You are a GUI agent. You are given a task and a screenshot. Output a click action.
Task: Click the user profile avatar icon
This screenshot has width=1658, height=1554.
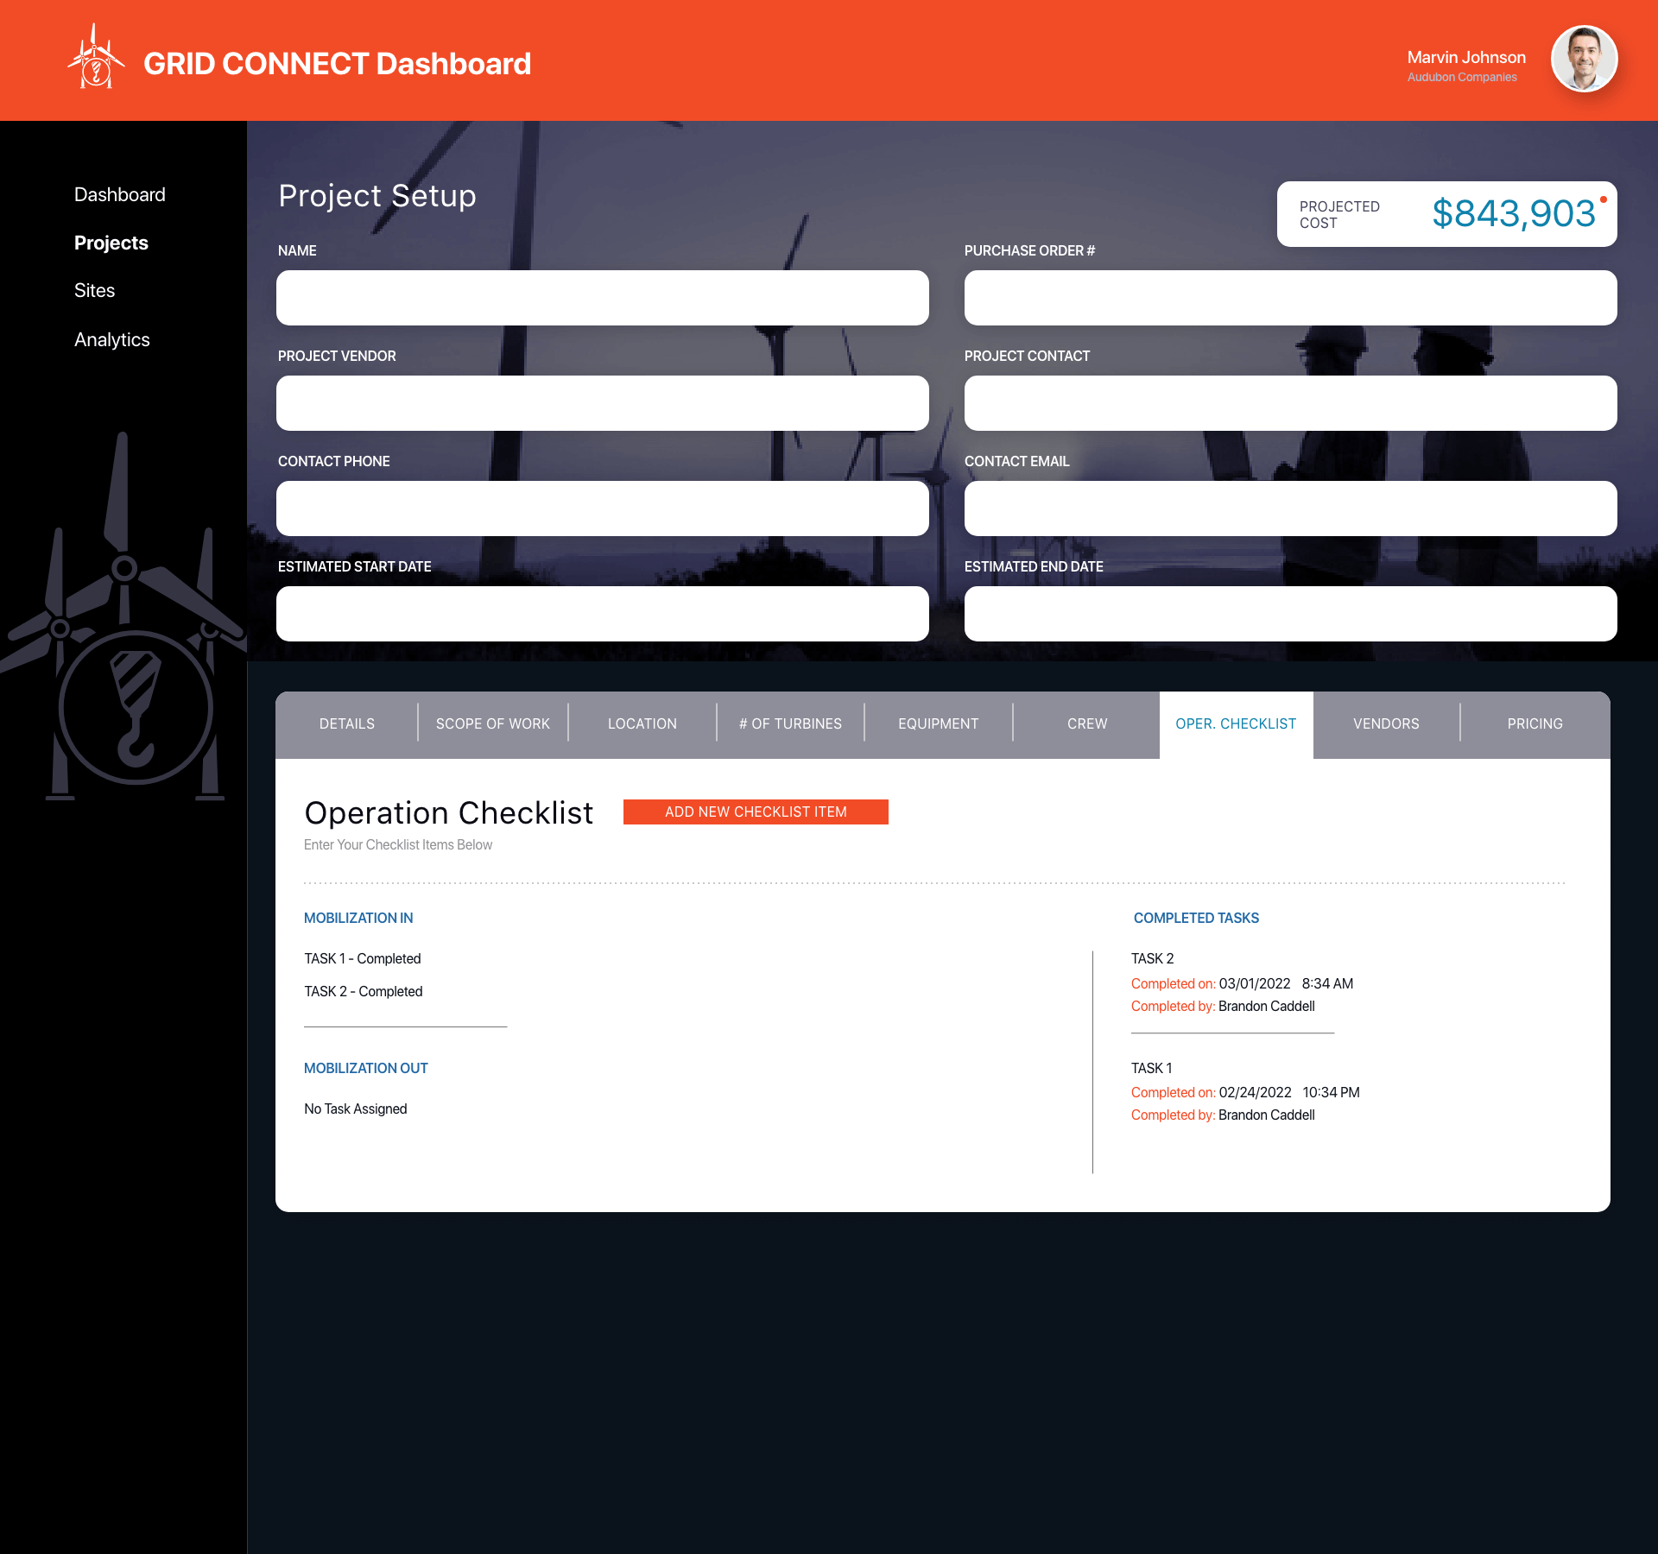pyautogui.click(x=1586, y=63)
